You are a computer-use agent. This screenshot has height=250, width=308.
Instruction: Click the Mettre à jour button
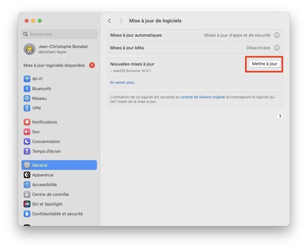265,64
